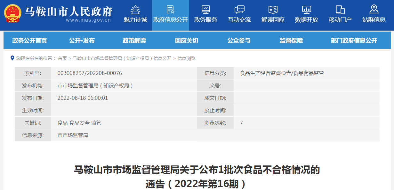Image resolution: width=394 pixels, height=190 pixels.
Task: Open the 回应关切 section
Action: pyautogui.click(x=187, y=40)
